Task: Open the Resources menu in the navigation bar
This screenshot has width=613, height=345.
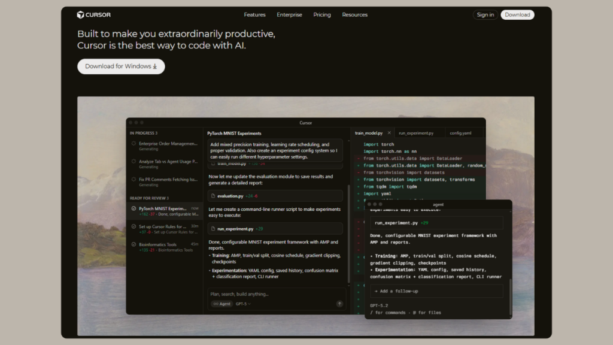Action: pos(354,14)
